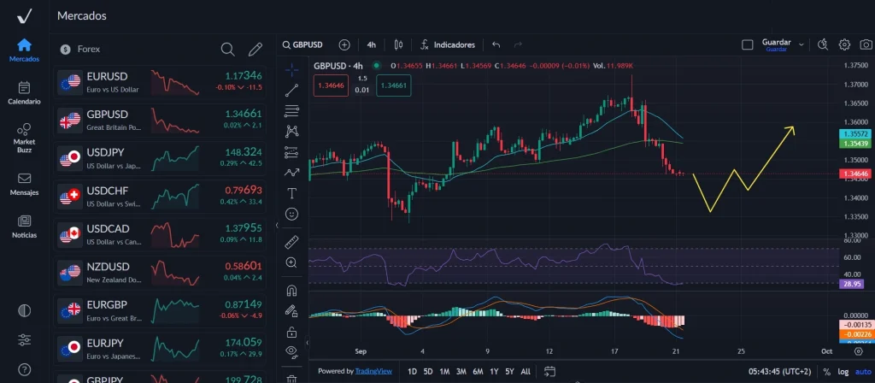Toggle magnet mode for drawings
Screen dimensions: 875x383
tap(292, 291)
